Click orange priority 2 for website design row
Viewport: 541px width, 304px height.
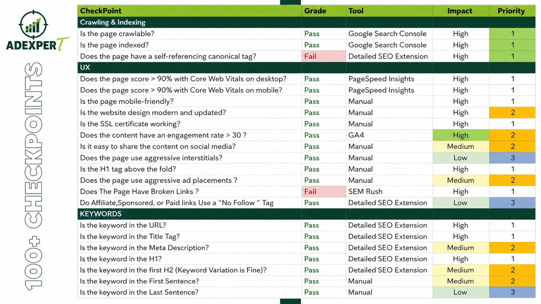(x=512, y=112)
